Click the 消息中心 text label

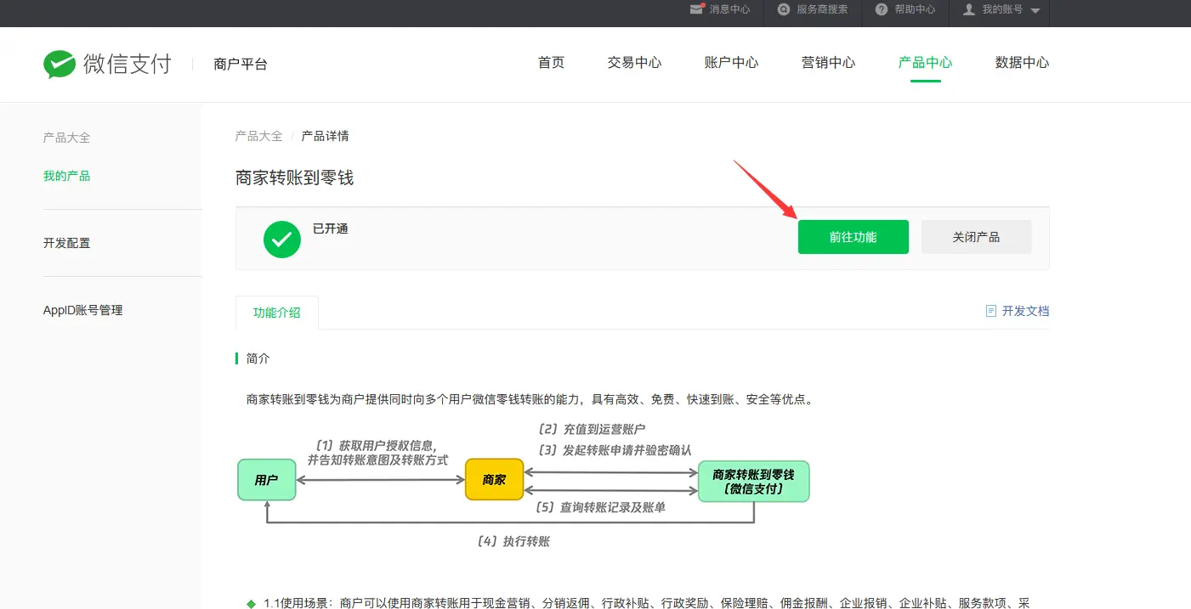pyautogui.click(x=730, y=9)
